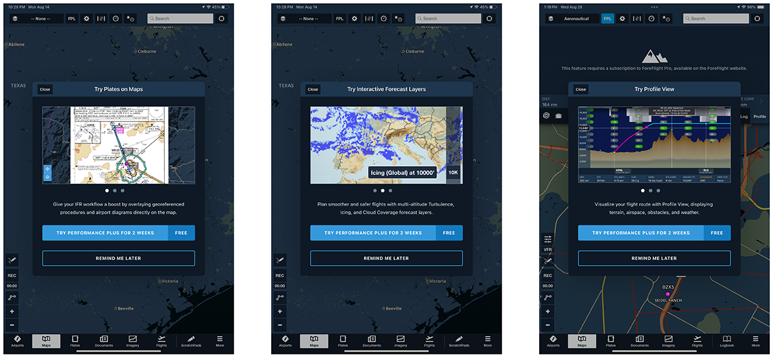This screenshot has height=357, width=773.
Task: Open Flights tab on Profile View screen
Action: point(697,341)
